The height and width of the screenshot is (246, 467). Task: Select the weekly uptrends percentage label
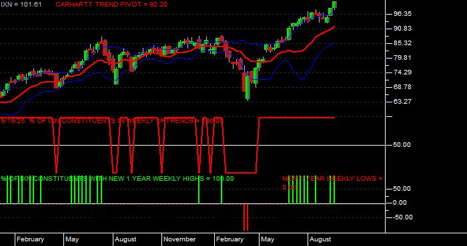tap(111, 121)
